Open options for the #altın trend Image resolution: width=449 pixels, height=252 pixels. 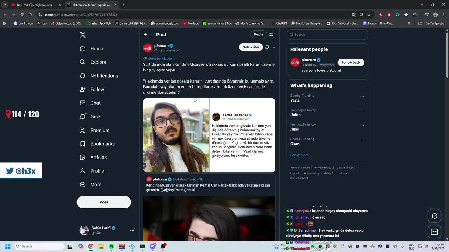click(362, 111)
